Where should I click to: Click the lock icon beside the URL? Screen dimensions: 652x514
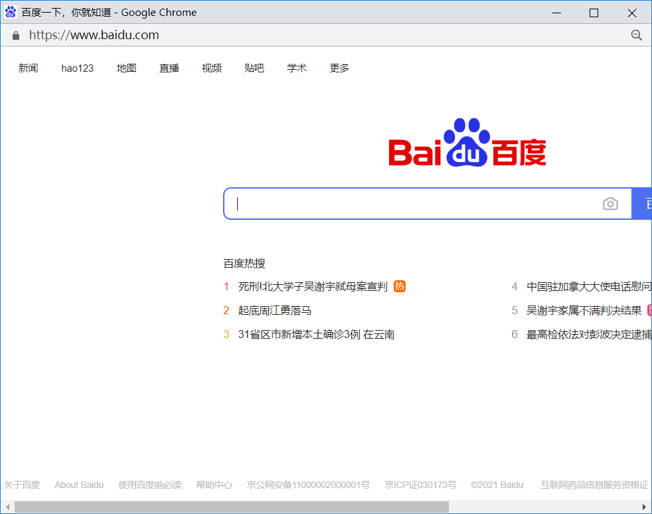tap(16, 35)
